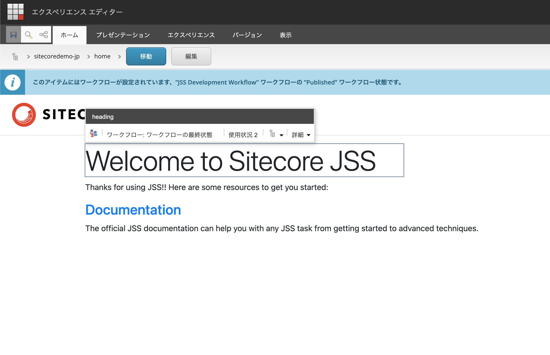Click the Thanks for using JSS paragraph
550x355 pixels.
tap(207, 187)
